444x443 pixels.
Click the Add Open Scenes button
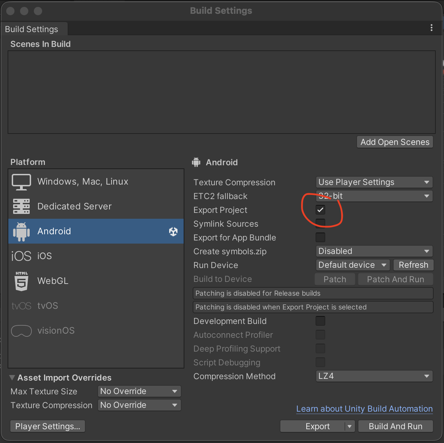[x=395, y=142]
